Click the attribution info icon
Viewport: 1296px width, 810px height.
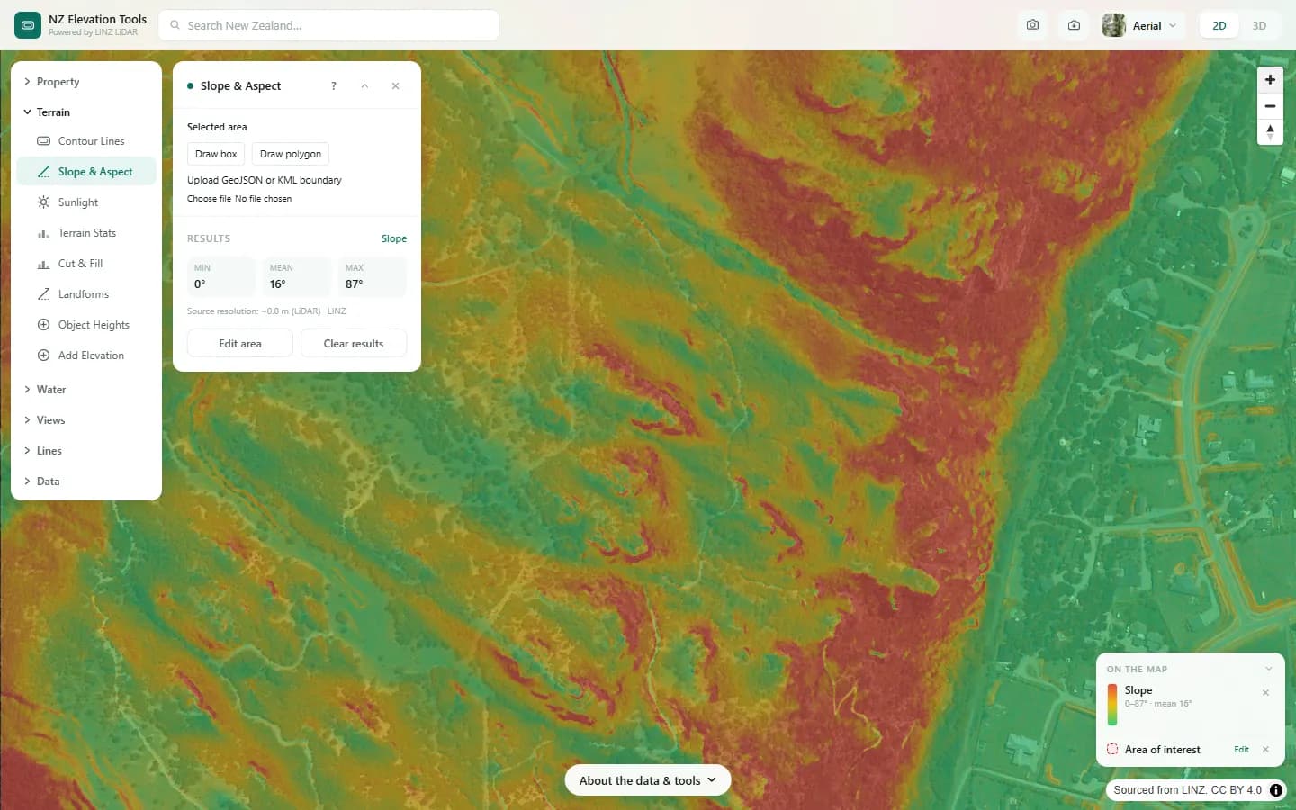(1276, 790)
